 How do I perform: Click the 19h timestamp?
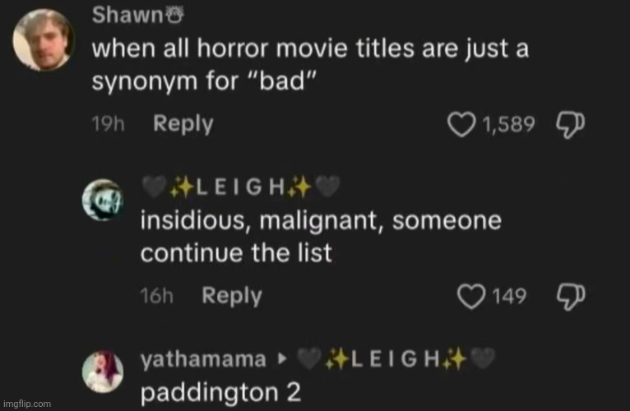[x=109, y=124]
